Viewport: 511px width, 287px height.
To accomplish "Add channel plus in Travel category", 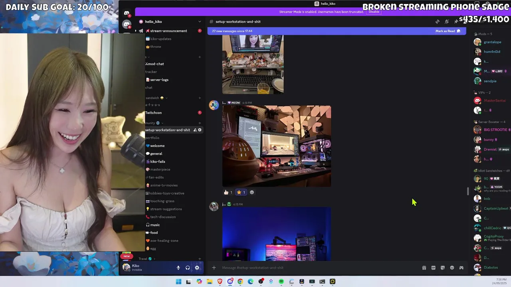I will click(x=200, y=259).
